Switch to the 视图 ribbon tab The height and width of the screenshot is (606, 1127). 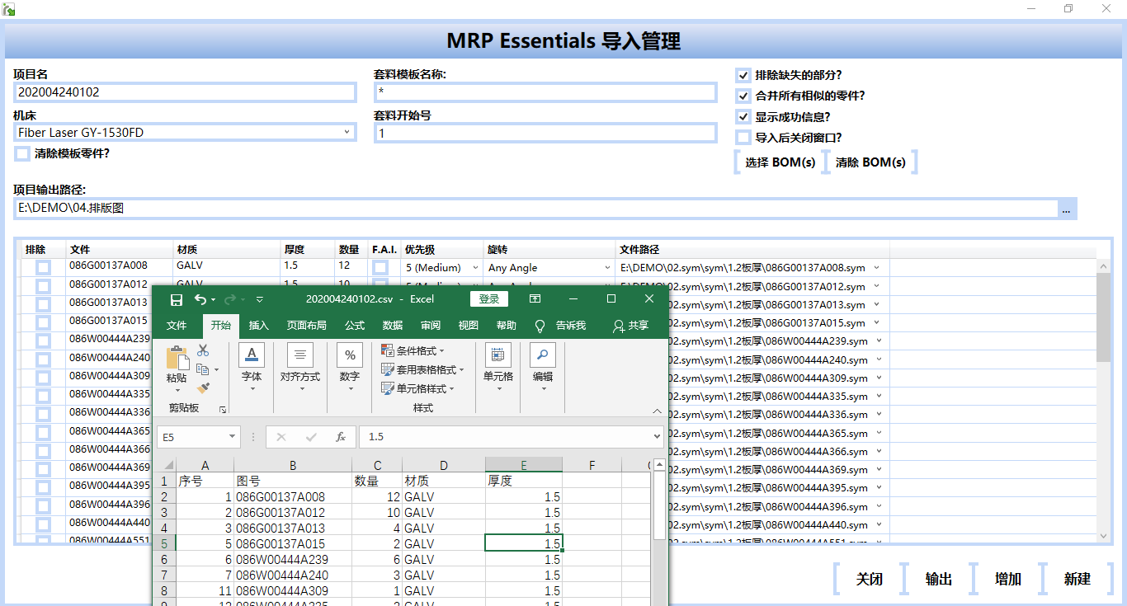click(469, 326)
